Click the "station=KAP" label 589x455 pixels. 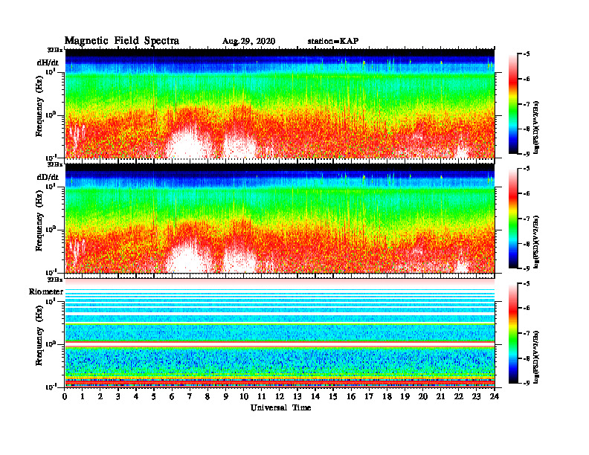tap(333, 41)
